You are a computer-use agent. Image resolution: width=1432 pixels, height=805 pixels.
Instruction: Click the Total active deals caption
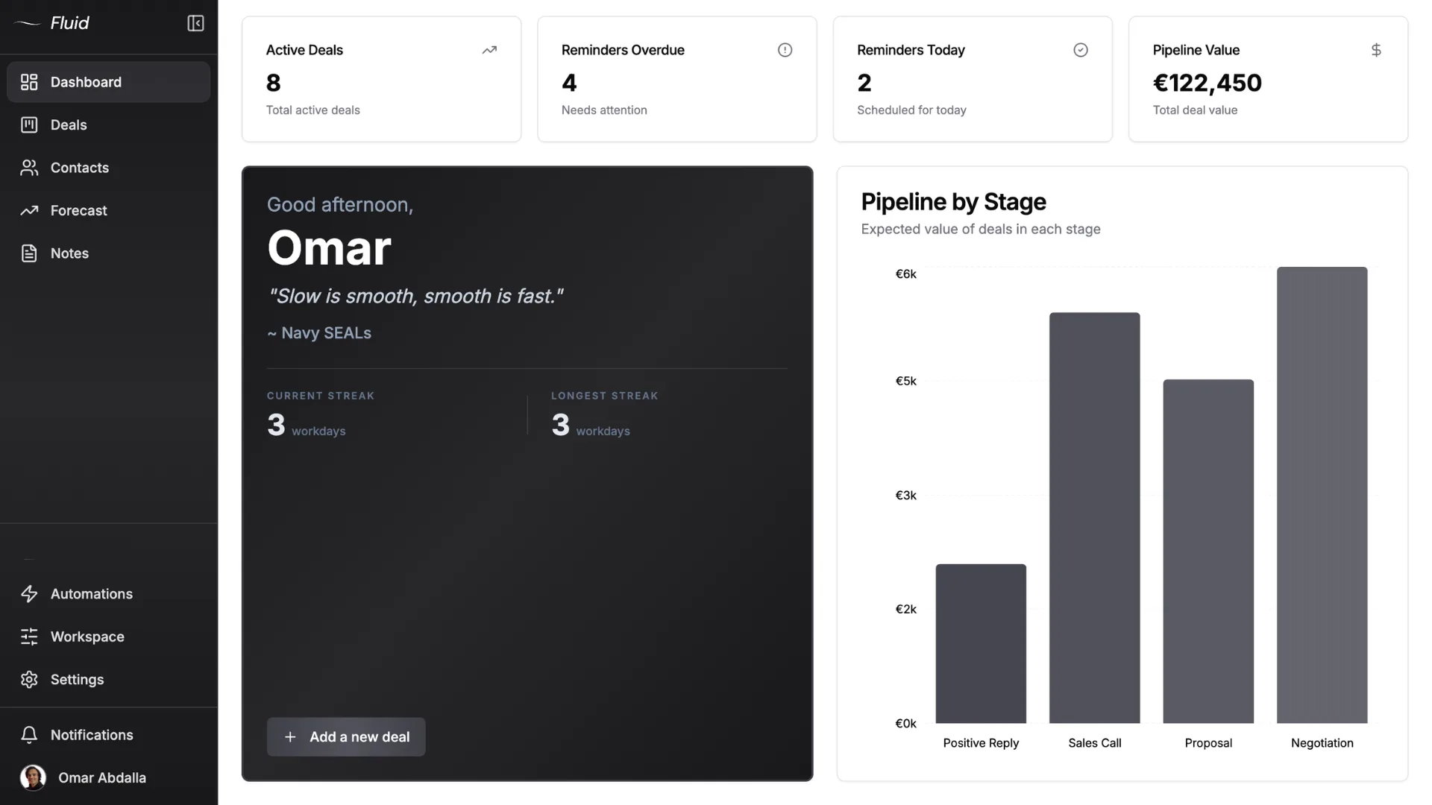pyautogui.click(x=313, y=110)
